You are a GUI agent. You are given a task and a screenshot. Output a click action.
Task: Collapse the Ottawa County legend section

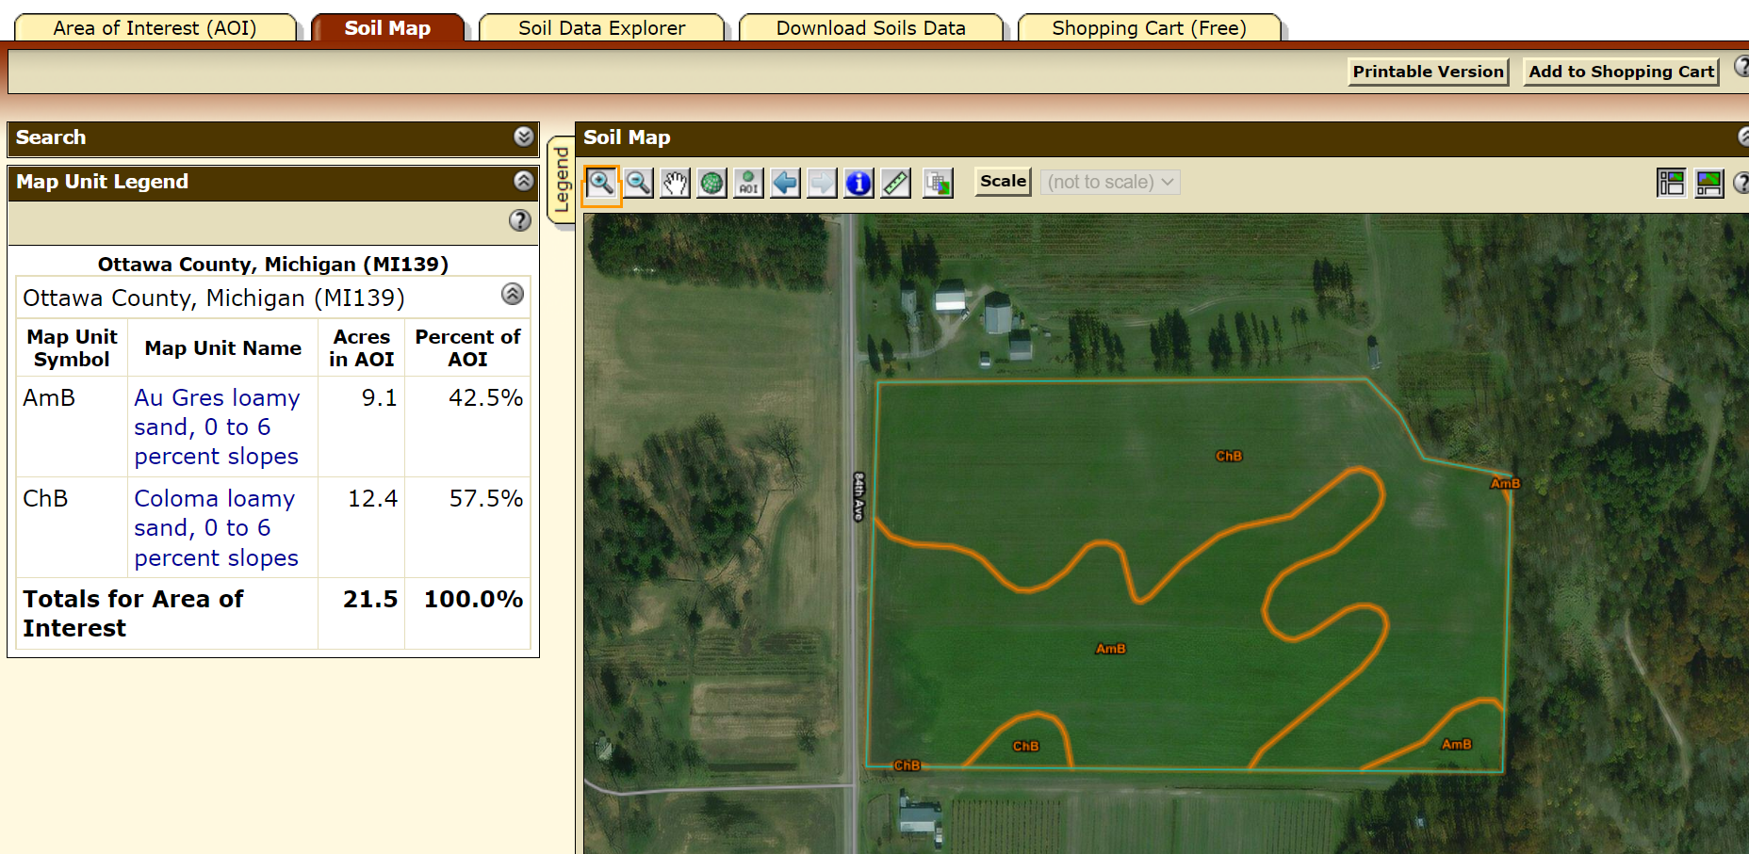point(513,295)
